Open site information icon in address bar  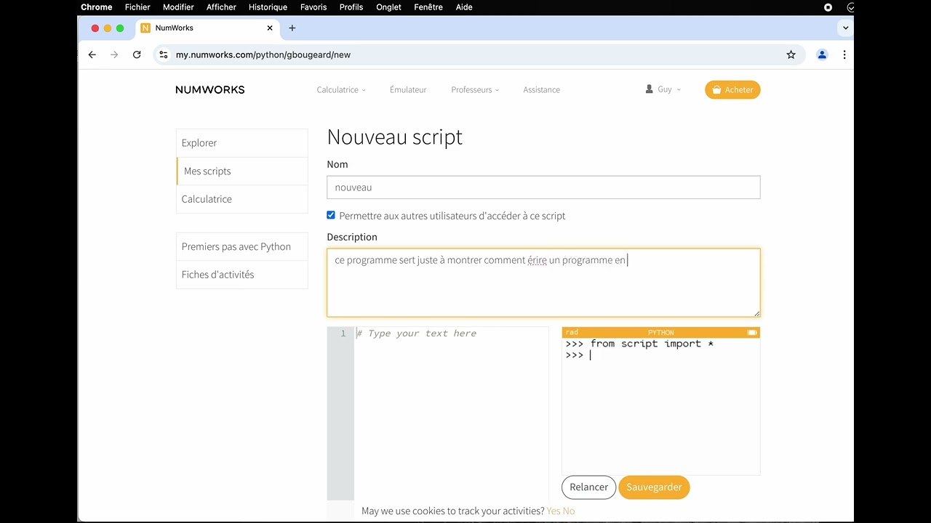[x=164, y=54]
